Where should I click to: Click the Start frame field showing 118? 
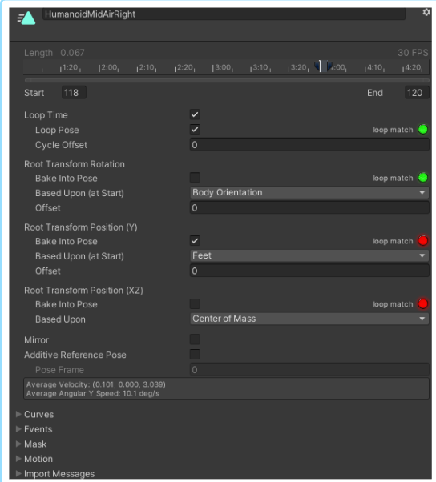tap(74, 93)
